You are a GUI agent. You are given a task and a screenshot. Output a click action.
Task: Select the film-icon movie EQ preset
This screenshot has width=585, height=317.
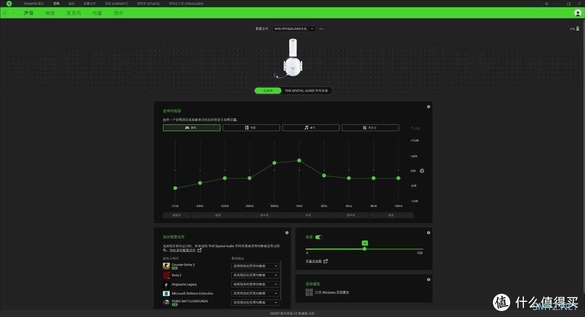click(251, 127)
